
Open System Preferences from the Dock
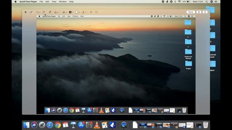[x=89, y=125]
